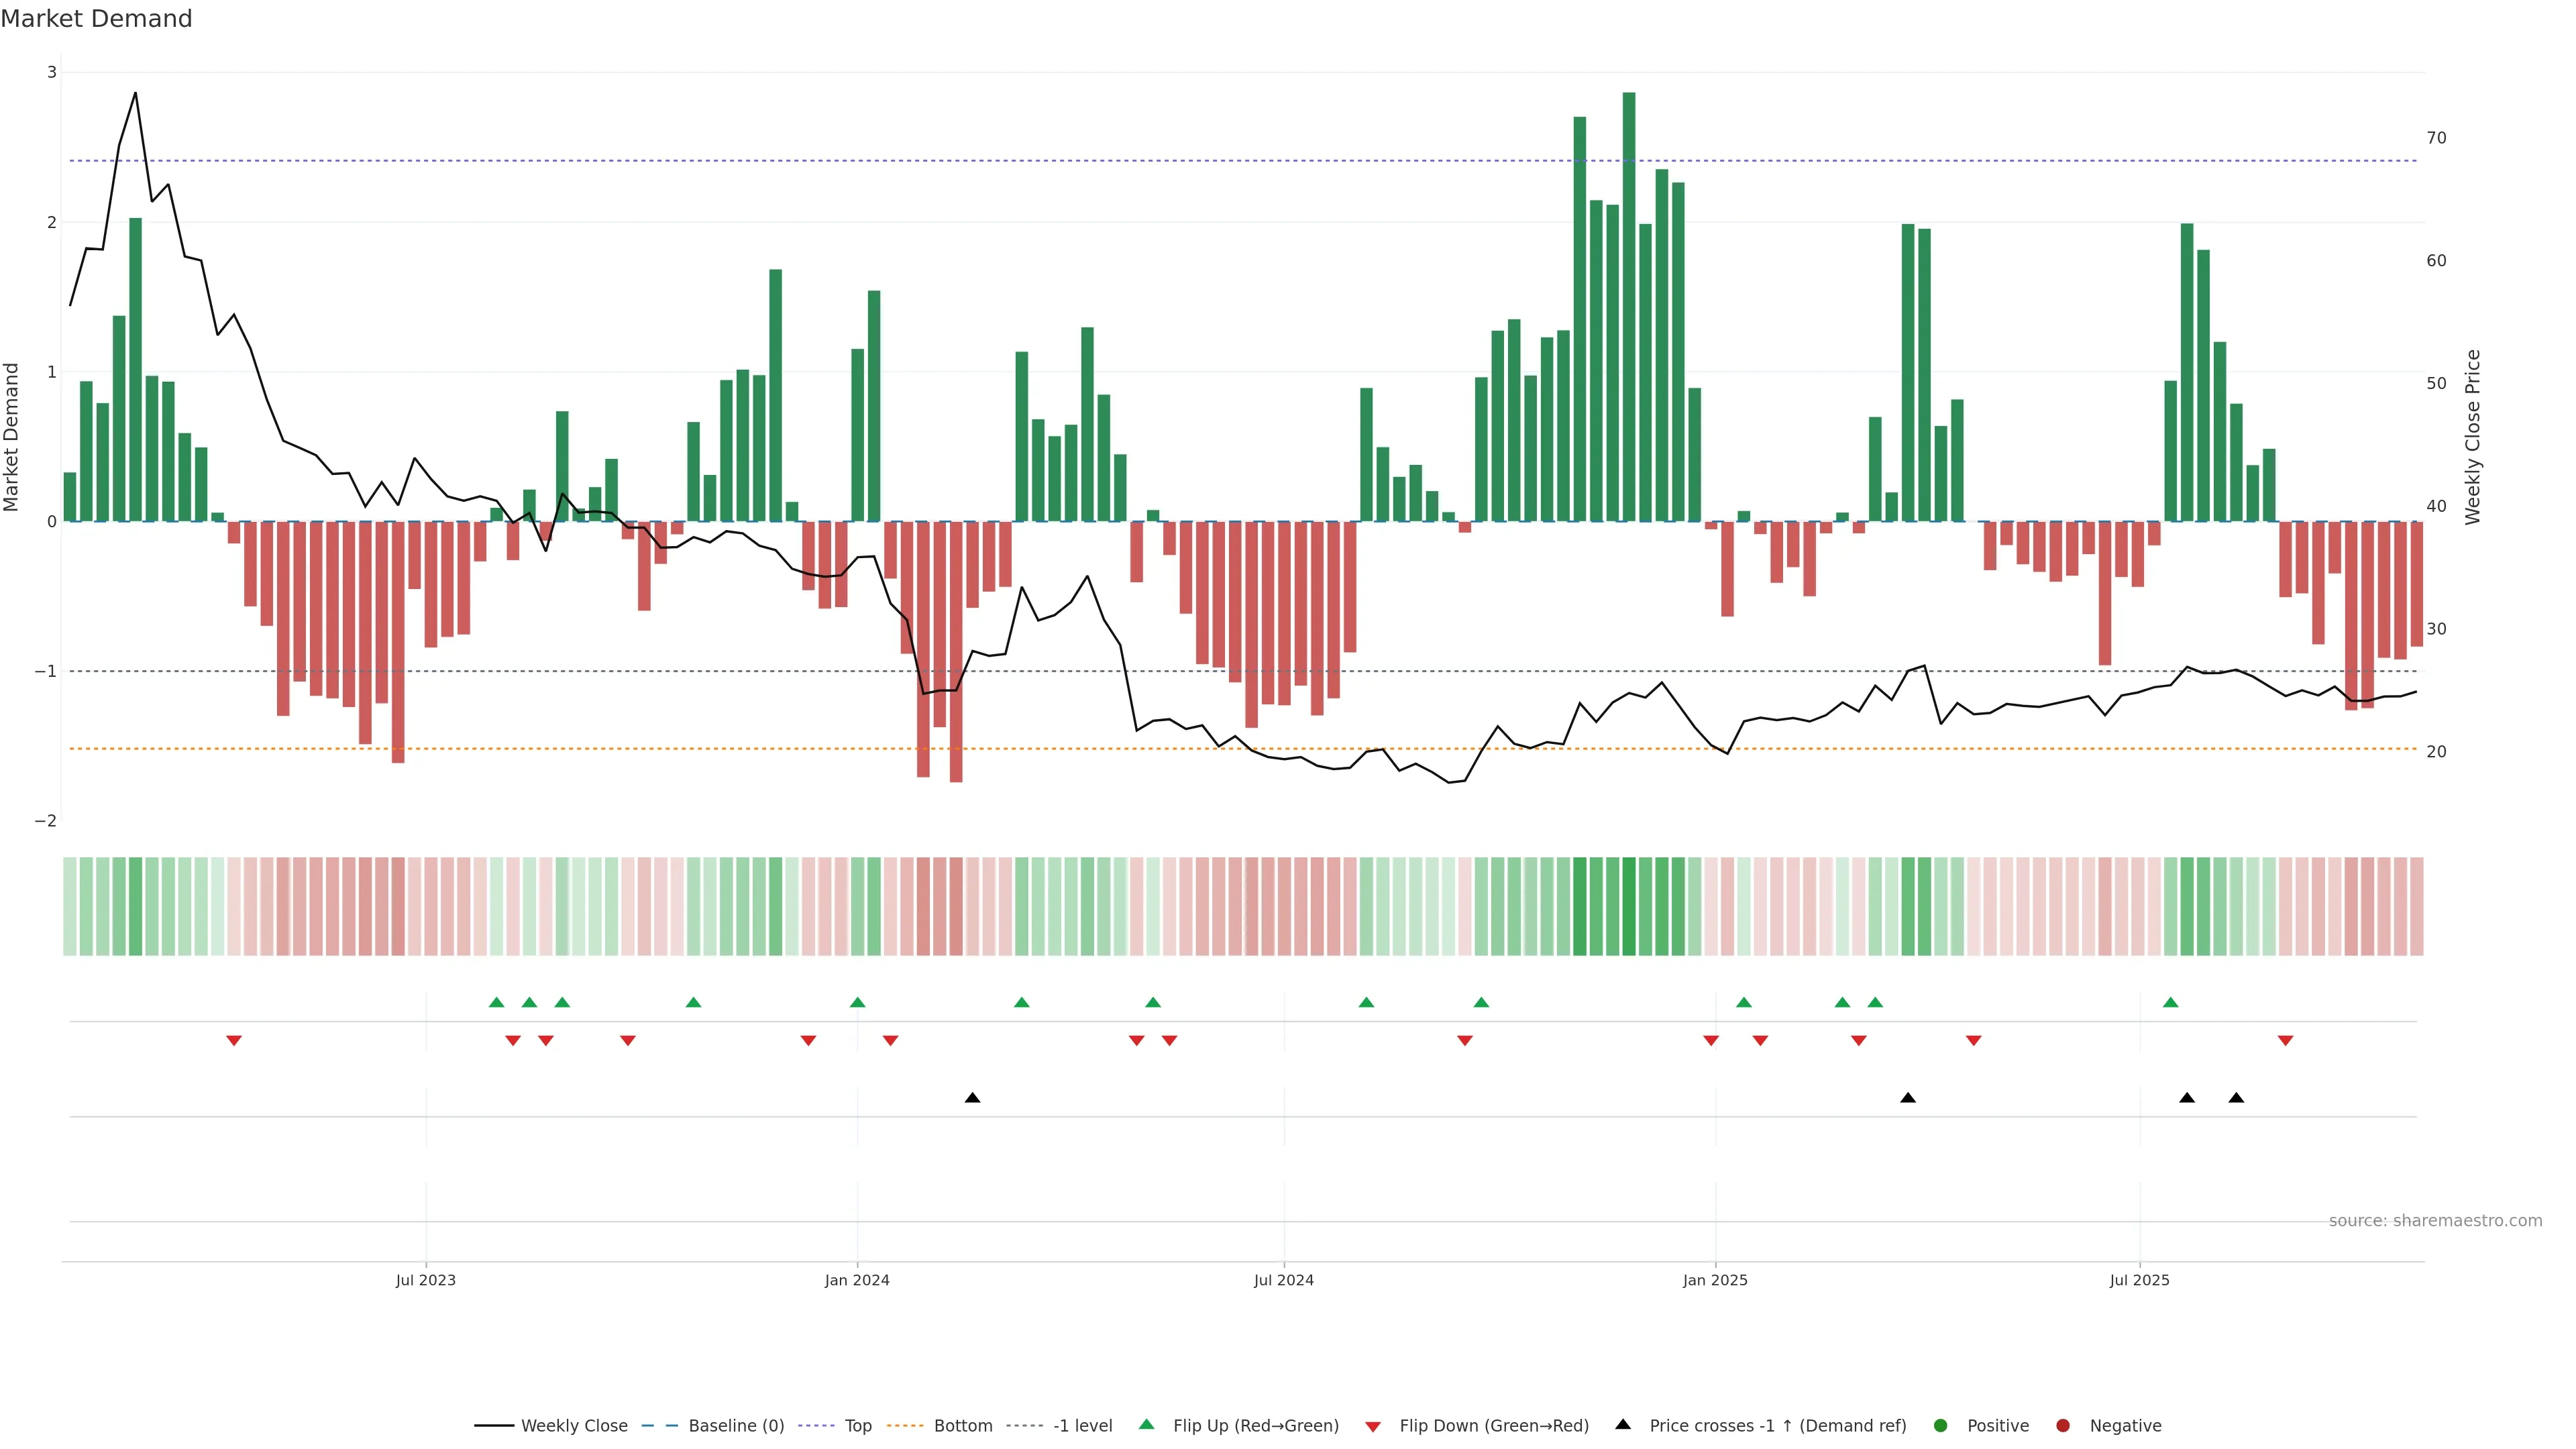The height and width of the screenshot is (1449, 2576).
Task: Click the darkest green heatmap strip cell
Action: point(1629,906)
